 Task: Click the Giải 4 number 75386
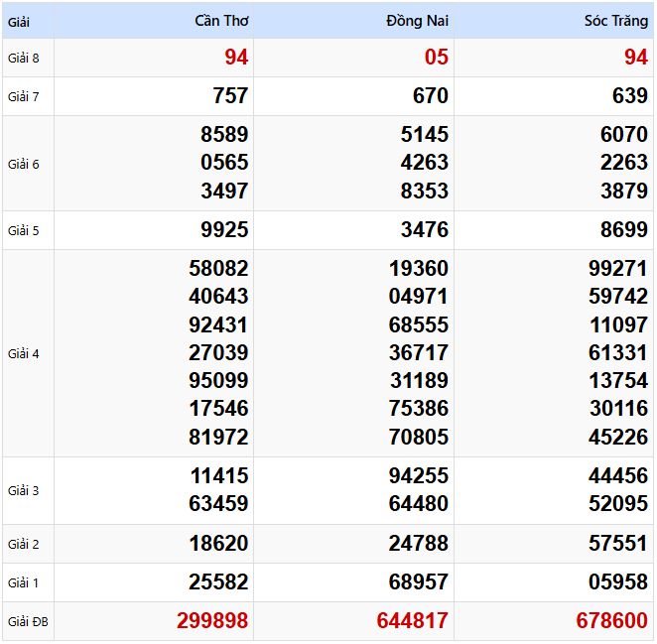tap(419, 408)
